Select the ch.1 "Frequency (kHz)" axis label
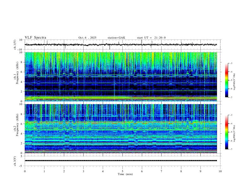Image resolution: width=248 pixels, height=192 pixels. coord(17,73)
